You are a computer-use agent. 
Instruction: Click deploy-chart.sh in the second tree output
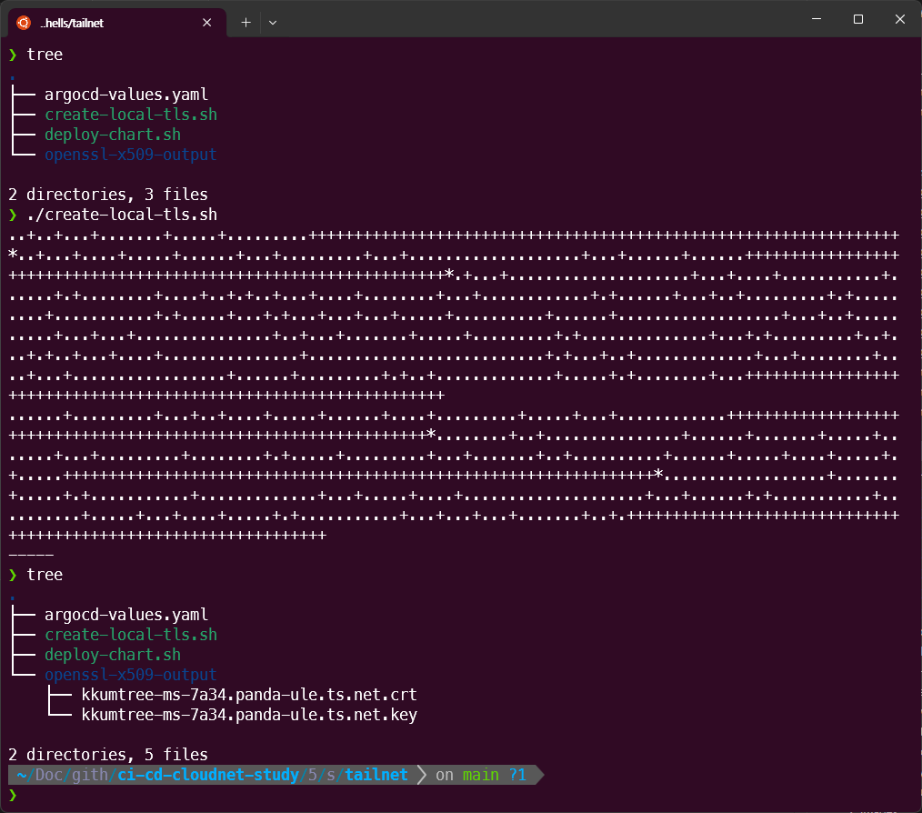113,655
